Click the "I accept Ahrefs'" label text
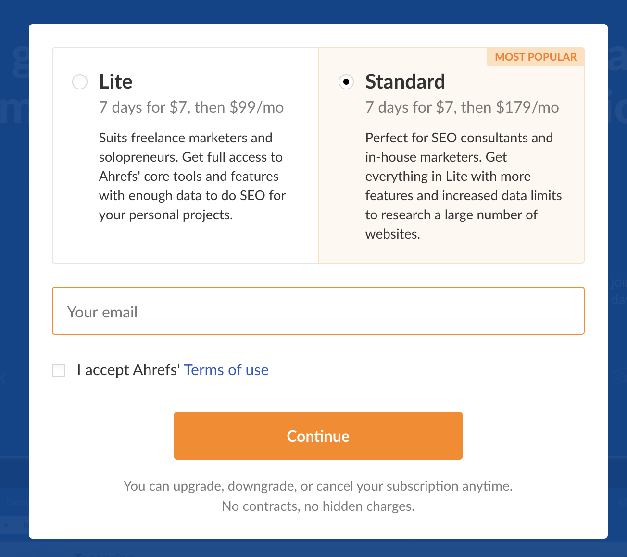627x557 pixels. pyautogui.click(x=128, y=370)
